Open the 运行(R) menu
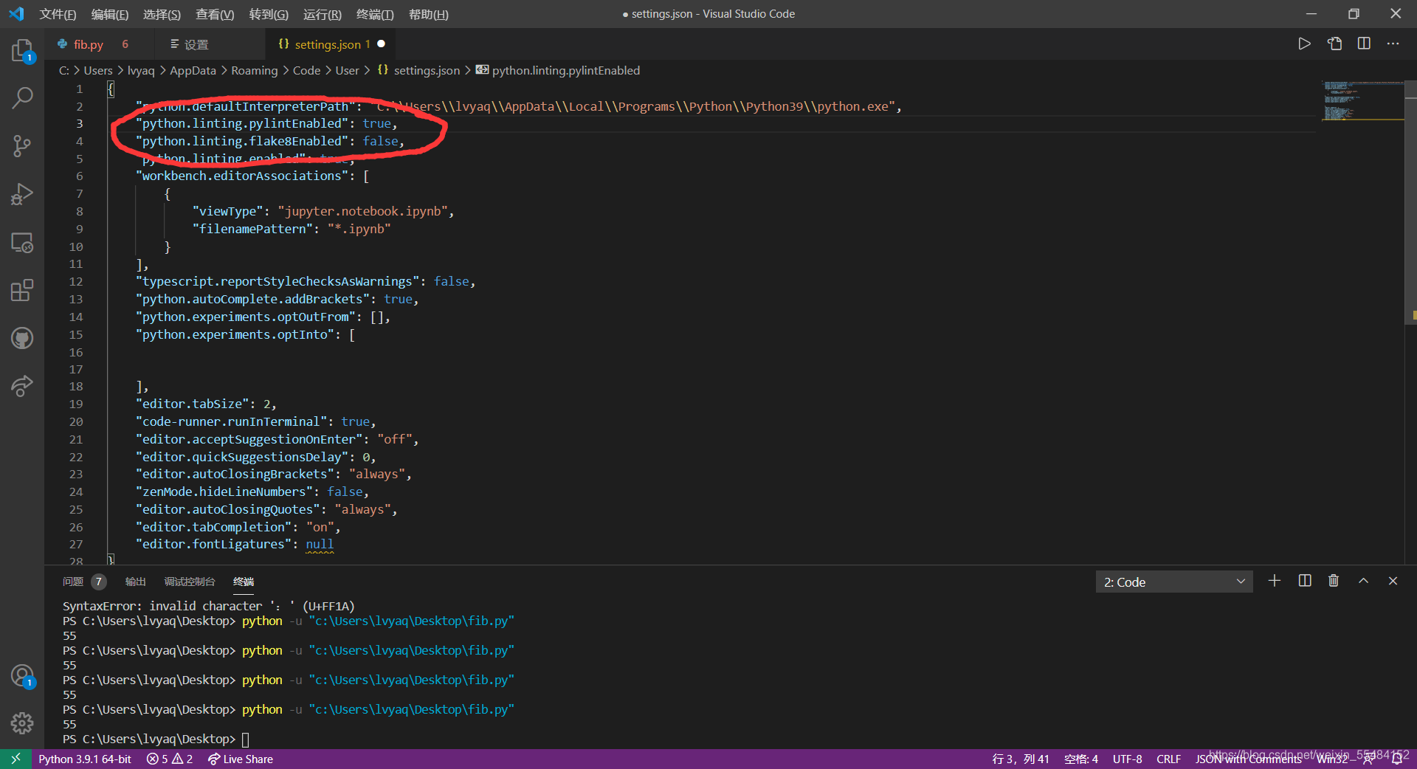The height and width of the screenshot is (769, 1417). tap(323, 14)
